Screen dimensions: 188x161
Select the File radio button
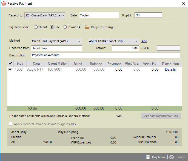pos(52,27)
